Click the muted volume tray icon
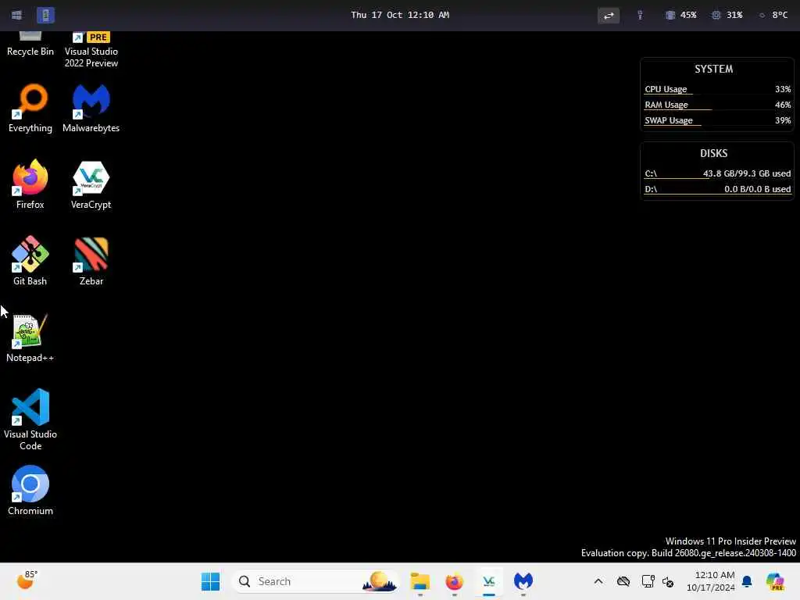This screenshot has width=800, height=600. (668, 581)
